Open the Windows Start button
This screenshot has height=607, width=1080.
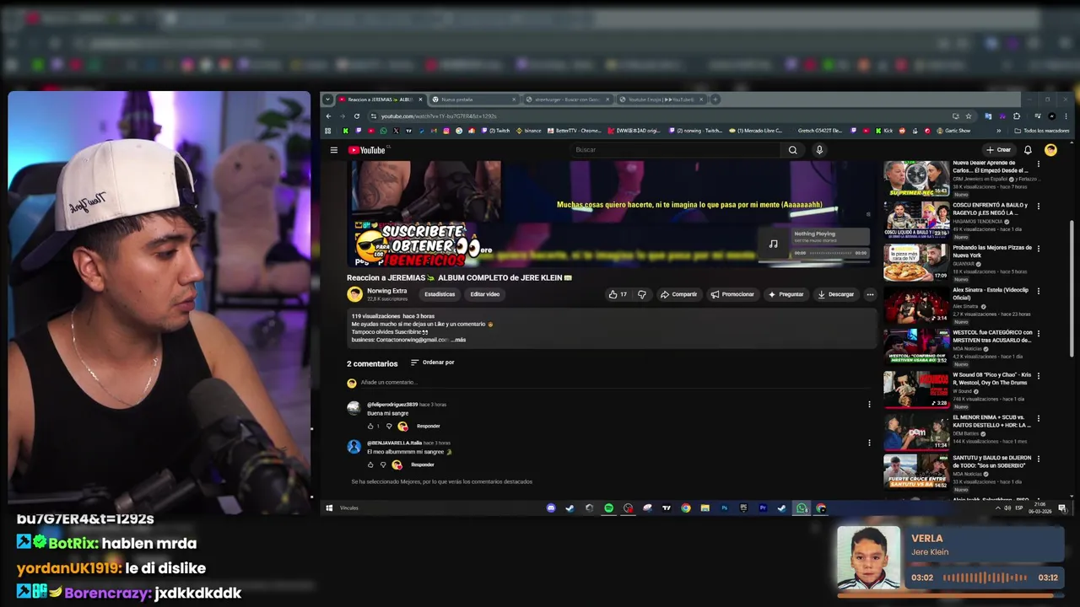329,508
